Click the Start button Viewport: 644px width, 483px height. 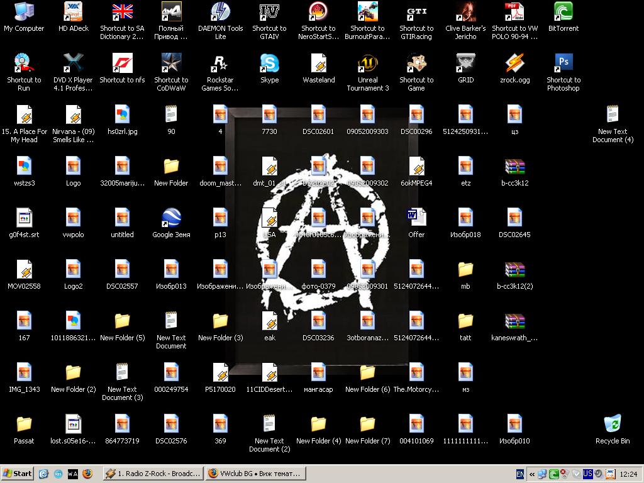18,474
